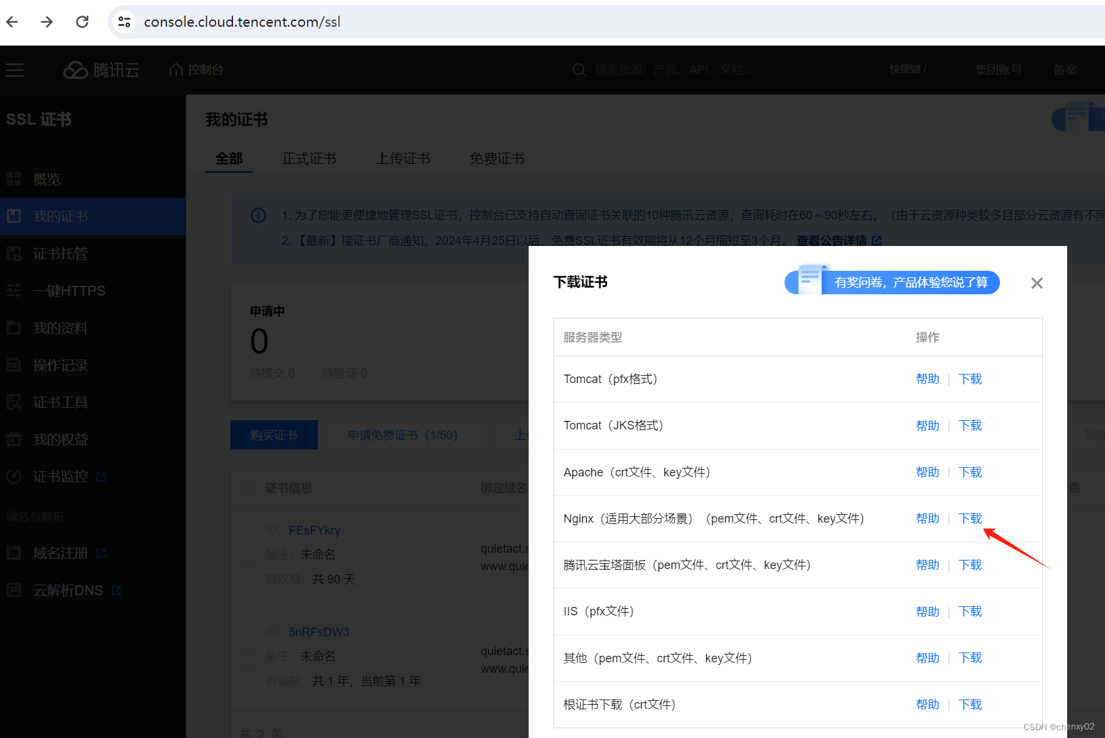Click the 操作记录 list icon
The height and width of the screenshot is (738, 1105).
(14, 365)
